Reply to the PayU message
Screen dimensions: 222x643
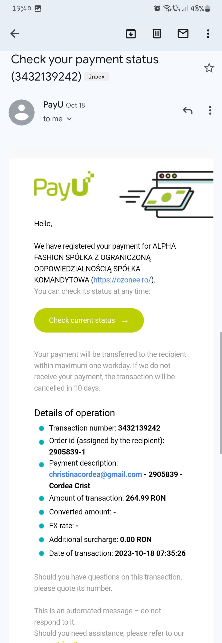pos(188,110)
